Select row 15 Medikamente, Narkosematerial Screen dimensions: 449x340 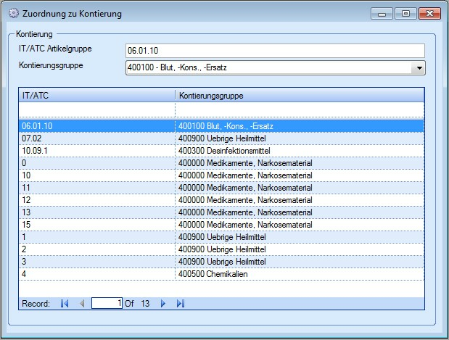218,225
